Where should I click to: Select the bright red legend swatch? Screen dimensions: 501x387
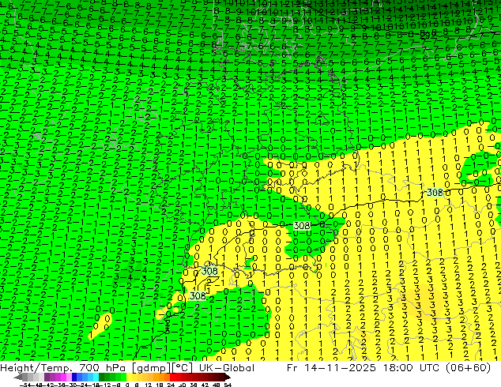click(x=172, y=378)
